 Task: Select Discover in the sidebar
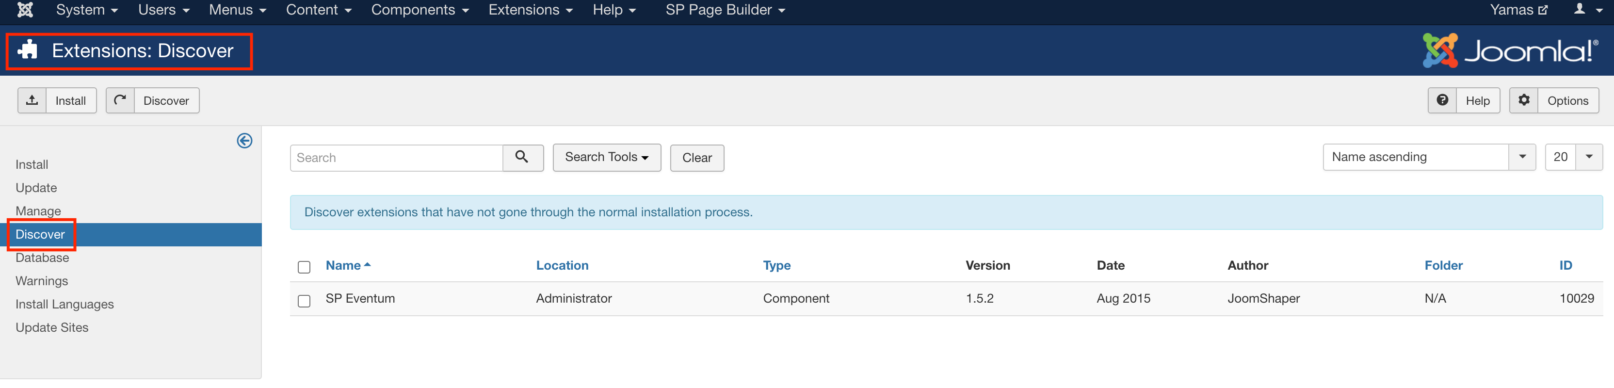coord(40,234)
